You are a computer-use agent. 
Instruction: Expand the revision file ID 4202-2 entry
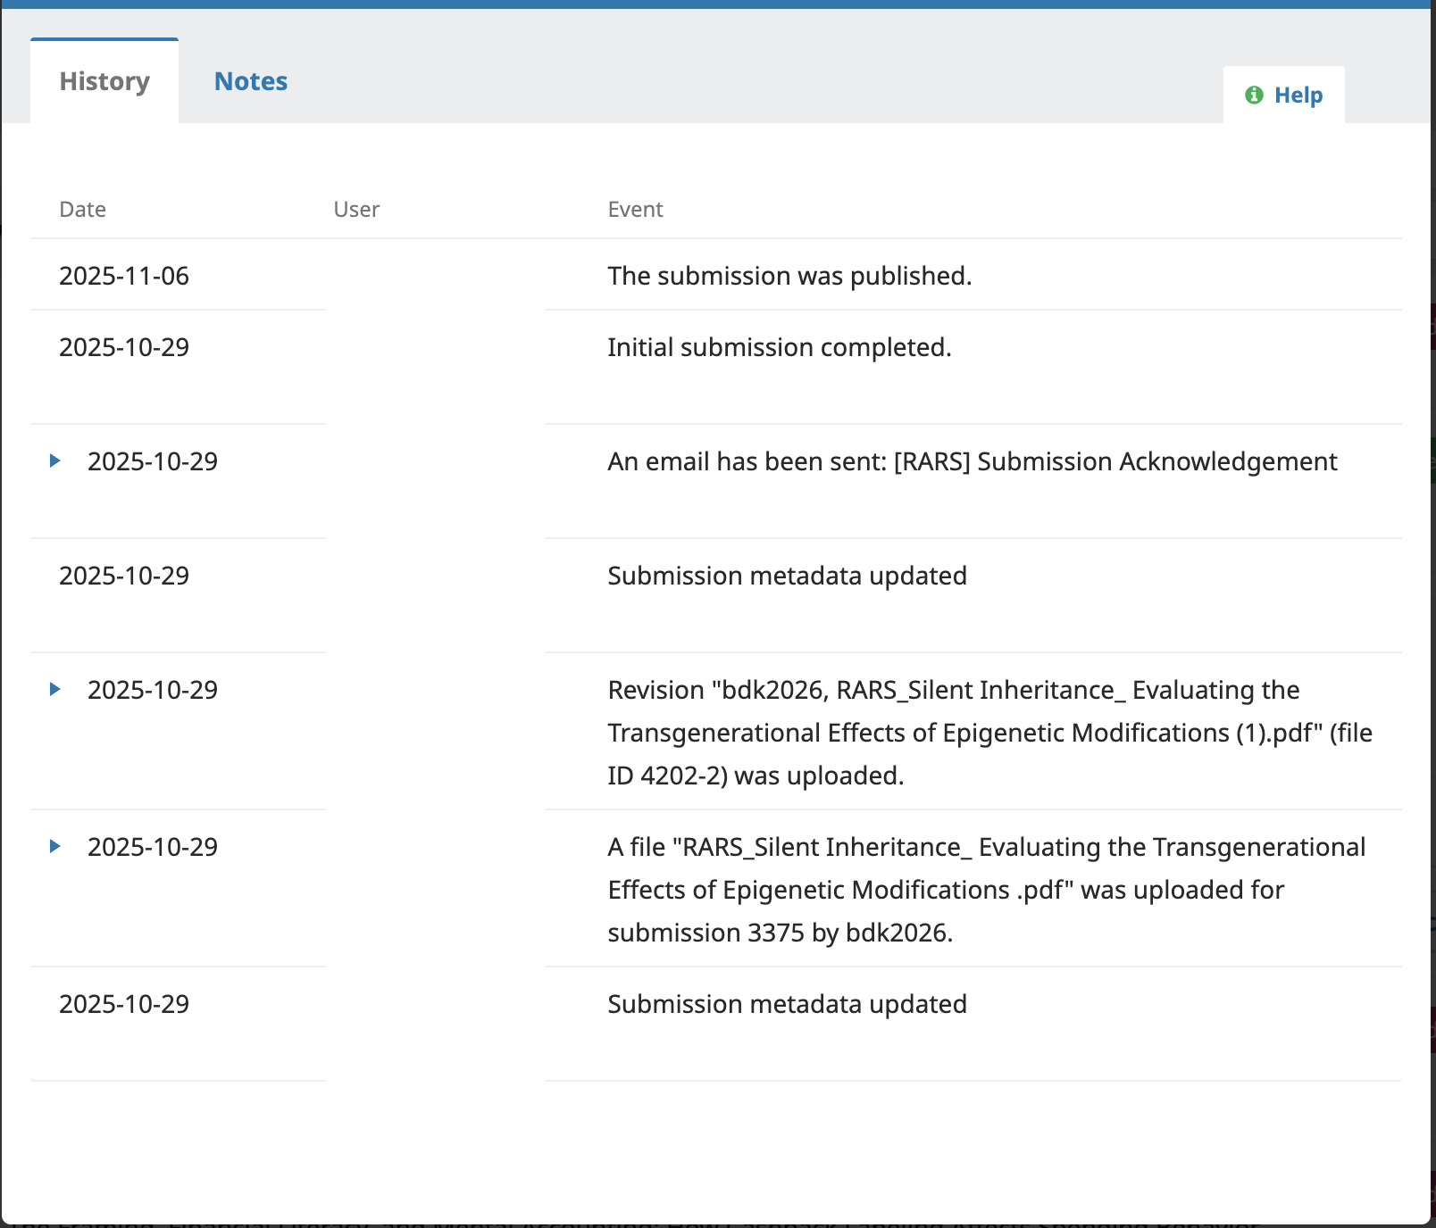[x=55, y=690]
